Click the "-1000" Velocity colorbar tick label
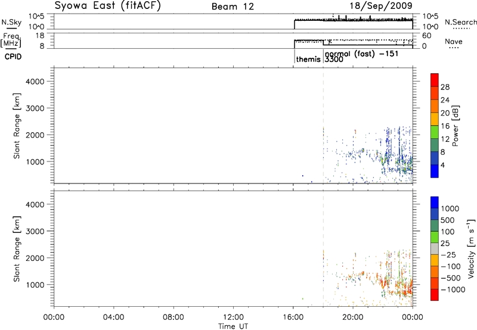The height and width of the screenshot is (330, 477). (453, 289)
